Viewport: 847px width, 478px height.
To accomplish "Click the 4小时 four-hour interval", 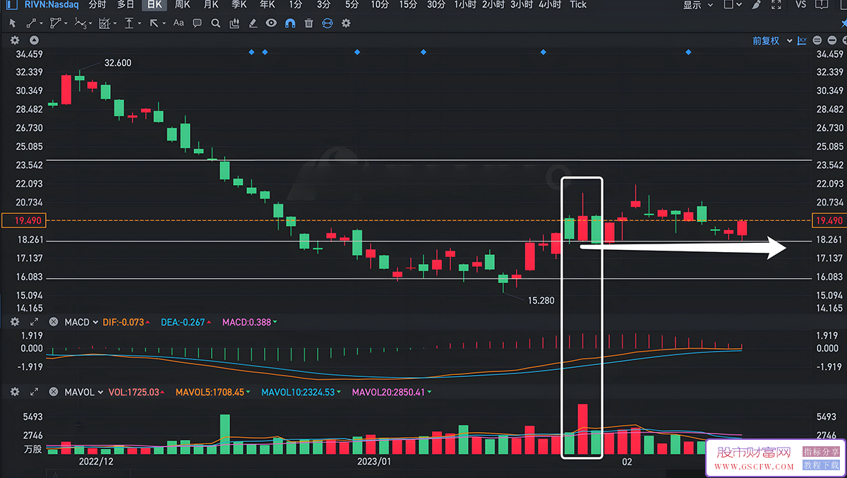I will pyautogui.click(x=550, y=5).
